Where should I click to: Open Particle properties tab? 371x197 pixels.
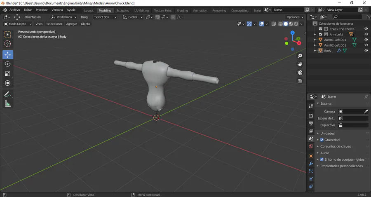(x=311, y=171)
